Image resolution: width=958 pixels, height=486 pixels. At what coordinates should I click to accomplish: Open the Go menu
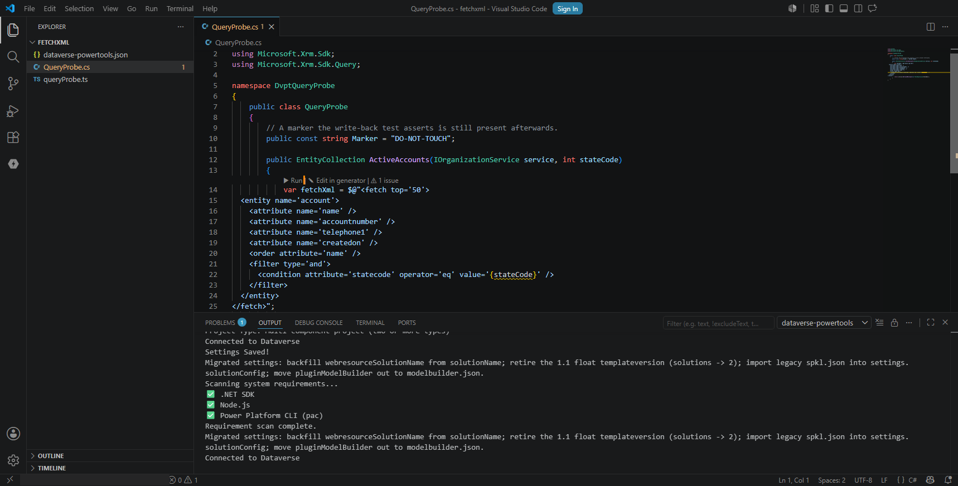132,8
